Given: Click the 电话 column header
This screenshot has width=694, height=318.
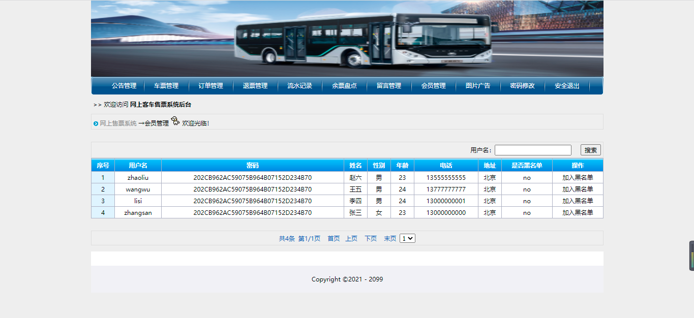Looking at the screenshot, I should coord(446,166).
